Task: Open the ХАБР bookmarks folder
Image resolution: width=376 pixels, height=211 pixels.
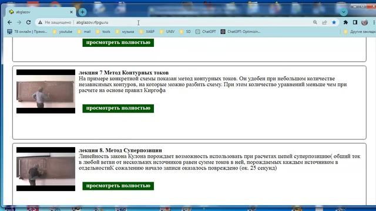Action: coord(147,32)
